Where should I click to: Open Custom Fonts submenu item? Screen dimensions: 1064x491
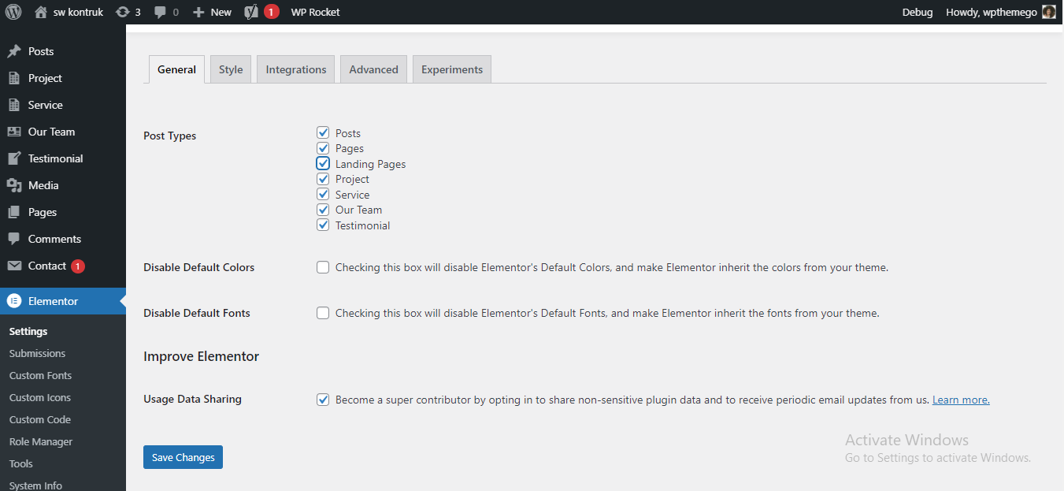tap(40, 376)
